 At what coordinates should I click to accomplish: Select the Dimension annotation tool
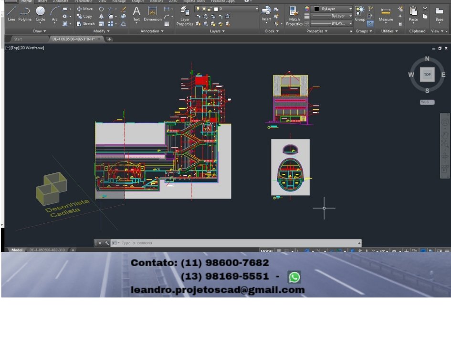click(153, 14)
